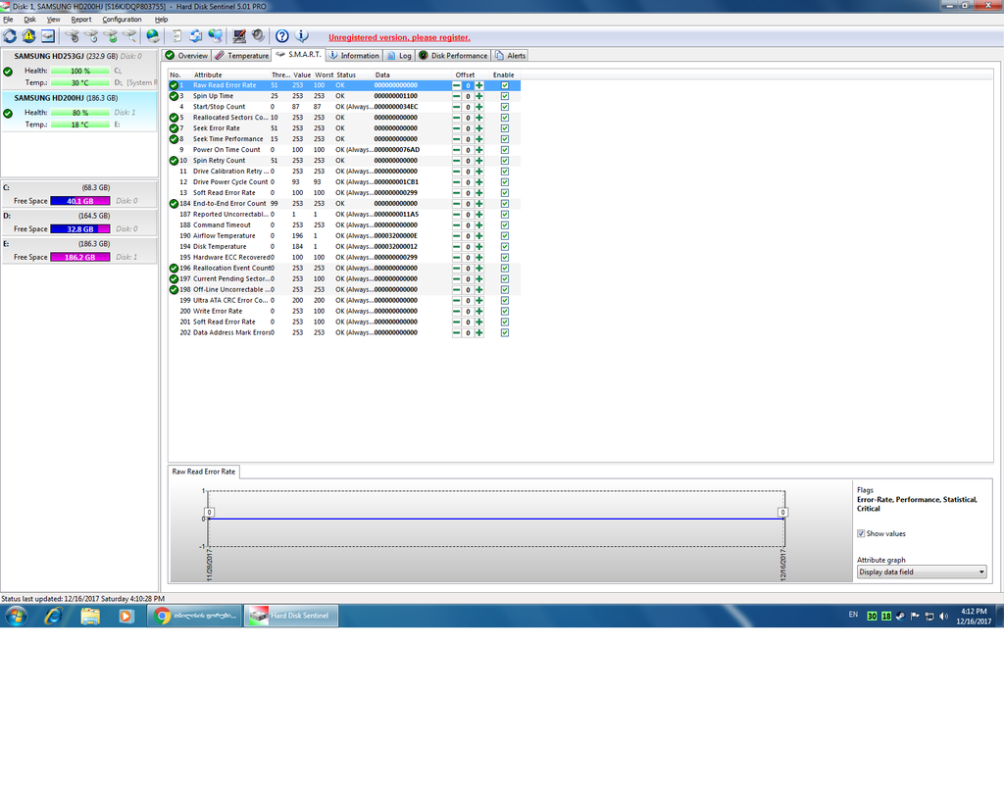Click the information bubble toolbar icon
The image size is (1004, 795).
(302, 36)
